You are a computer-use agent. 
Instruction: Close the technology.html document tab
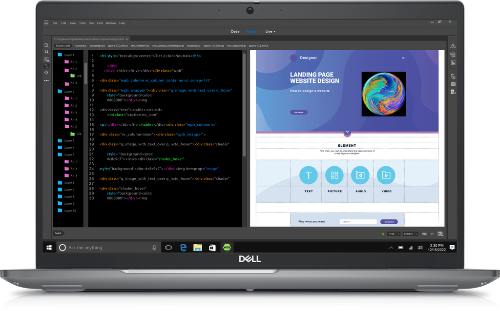126,39
